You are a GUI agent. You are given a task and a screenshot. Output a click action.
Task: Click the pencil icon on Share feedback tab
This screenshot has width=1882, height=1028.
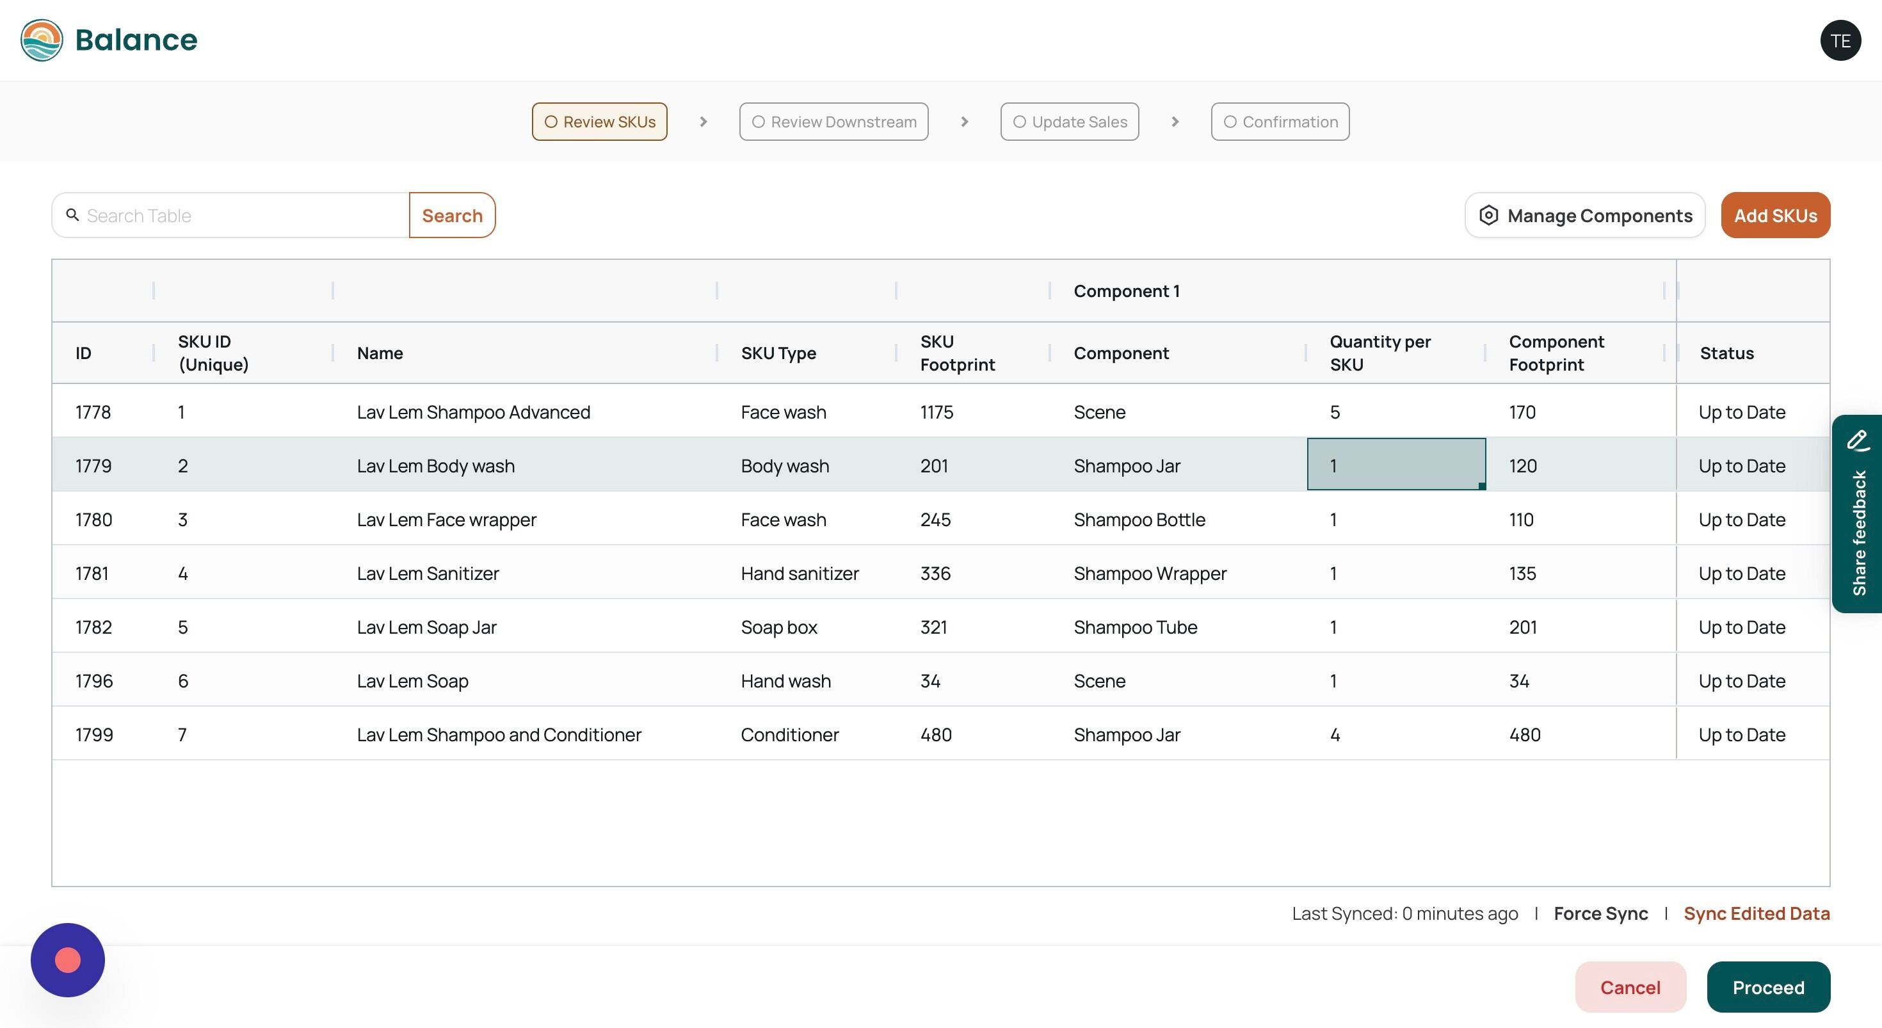1858,441
